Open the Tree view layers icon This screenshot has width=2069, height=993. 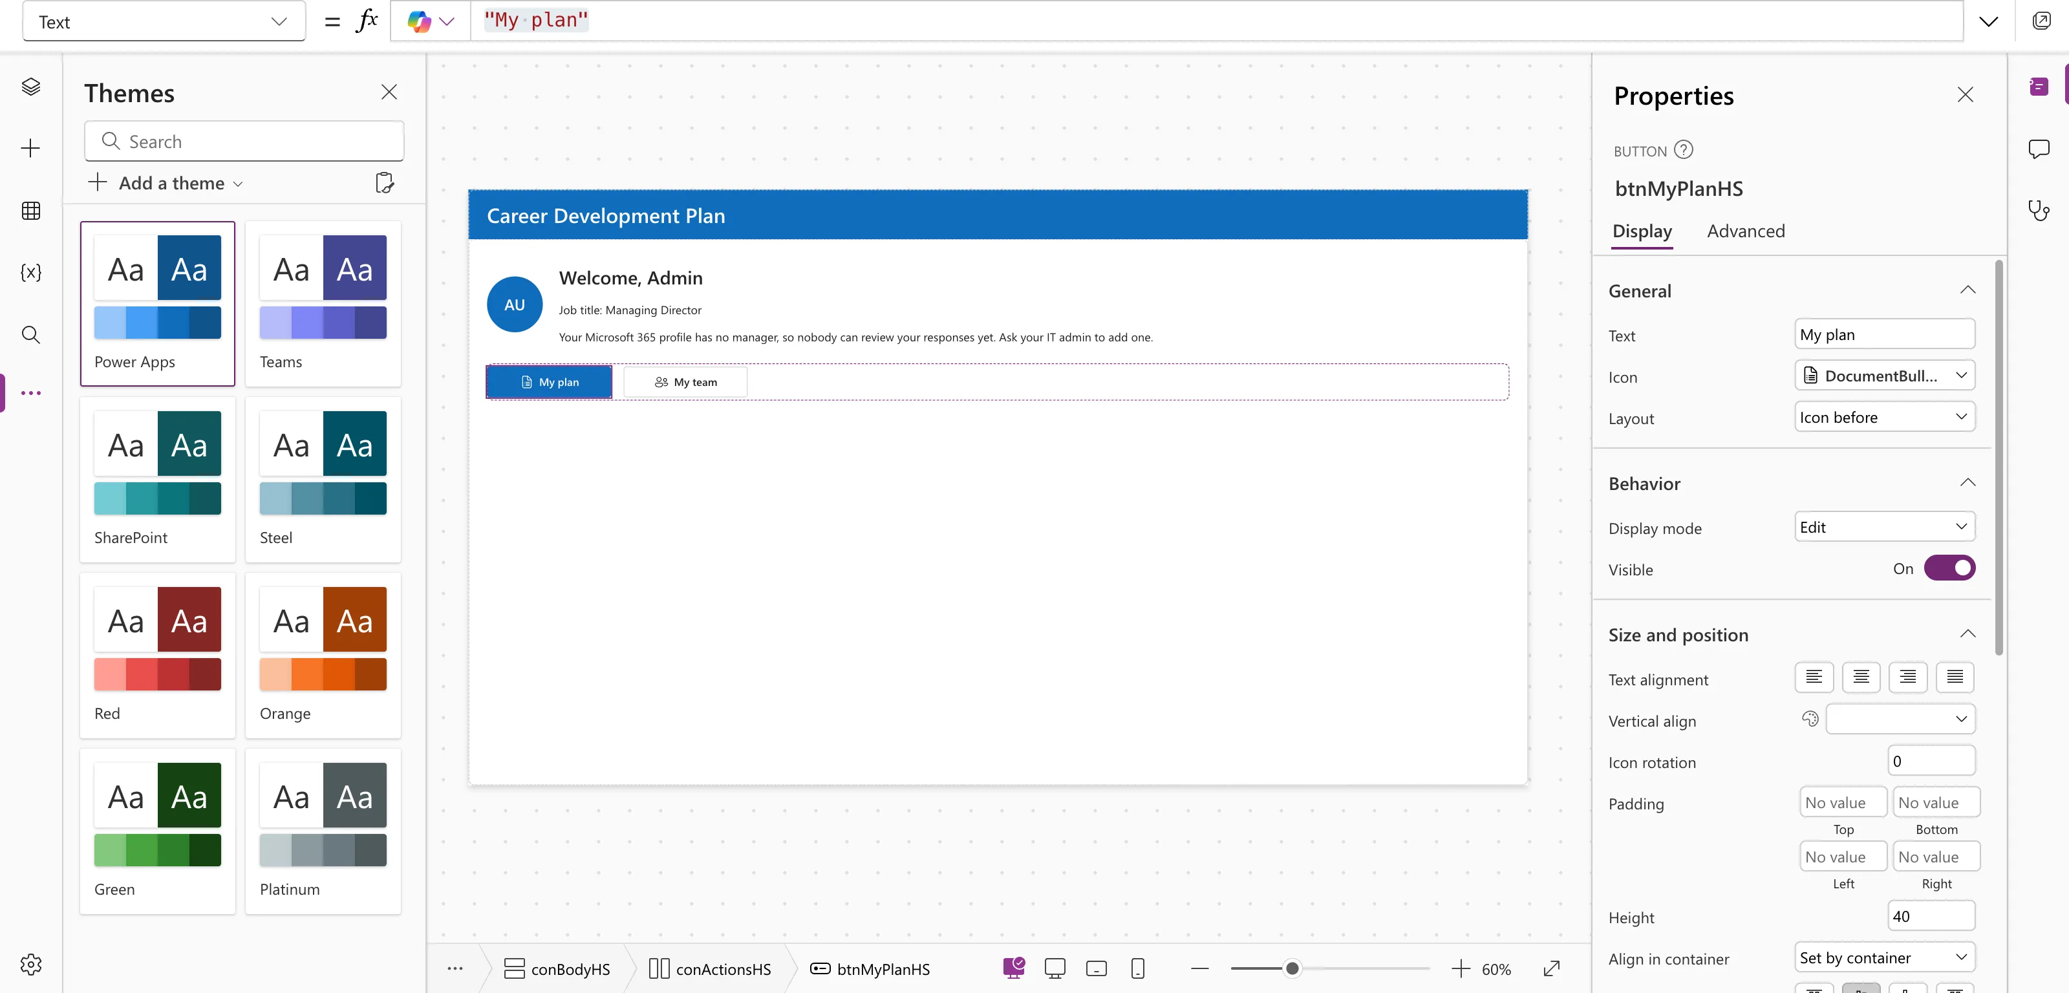30,87
